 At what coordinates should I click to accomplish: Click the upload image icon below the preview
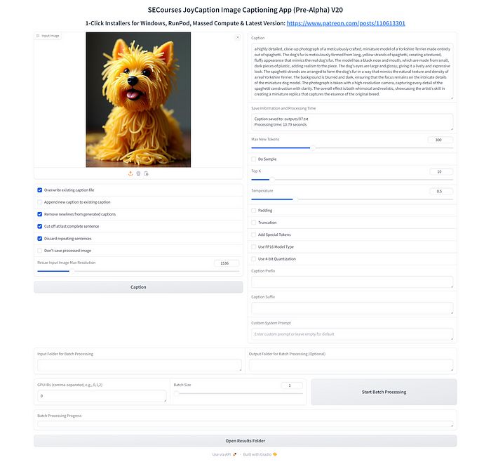tap(130, 173)
